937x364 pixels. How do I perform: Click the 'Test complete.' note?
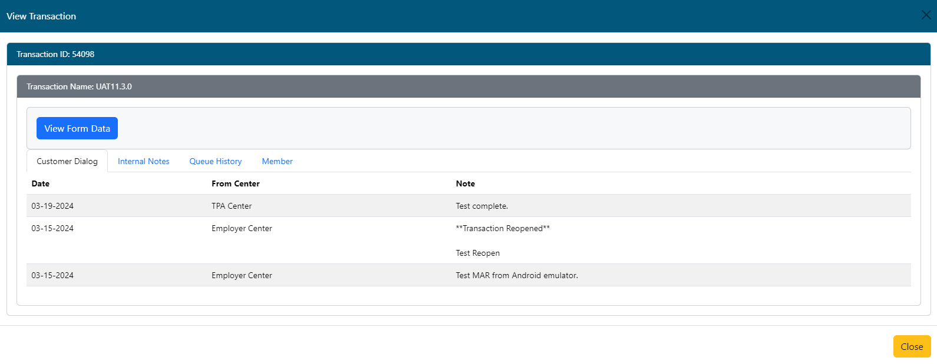(481, 206)
